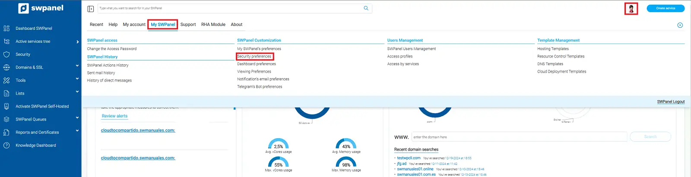Click the Active services tree icon
Viewport: 691px width, 177px height.
click(6, 41)
